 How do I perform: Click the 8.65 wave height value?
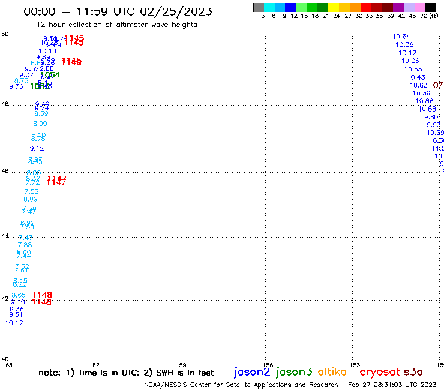pos(19,295)
